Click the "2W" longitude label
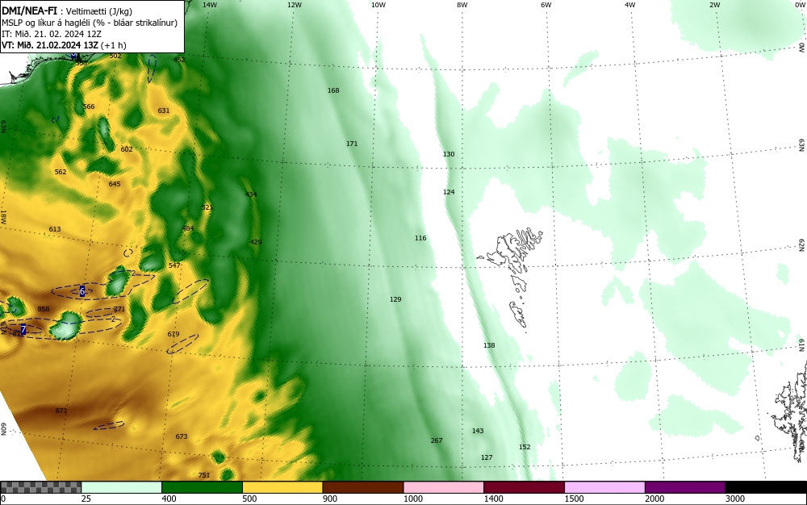 pos(714,5)
